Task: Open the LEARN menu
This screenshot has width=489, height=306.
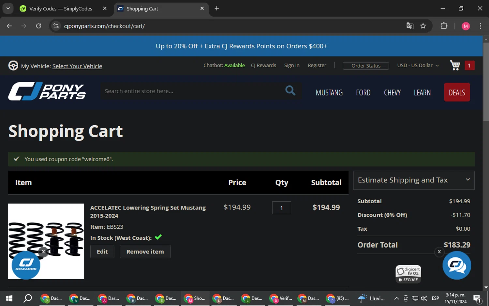Action: pos(422,93)
